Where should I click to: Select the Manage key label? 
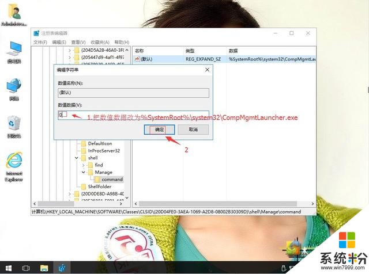click(x=104, y=172)
